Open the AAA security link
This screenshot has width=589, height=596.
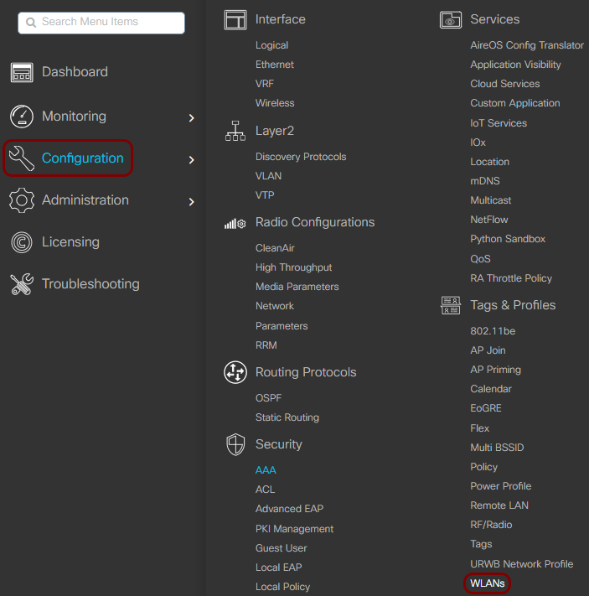pos(266,470)
